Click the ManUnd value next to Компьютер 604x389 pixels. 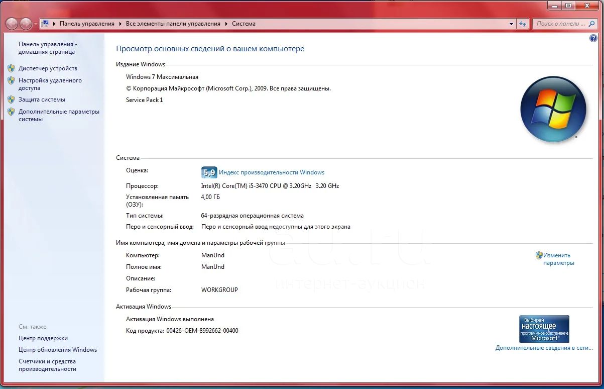point(213,255)
